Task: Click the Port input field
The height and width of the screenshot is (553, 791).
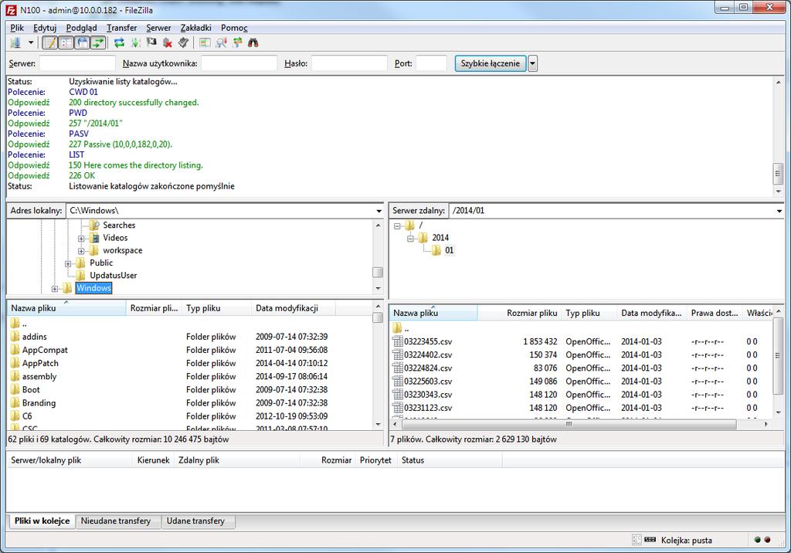Action: pyautogui.click(x=431, y=63)
